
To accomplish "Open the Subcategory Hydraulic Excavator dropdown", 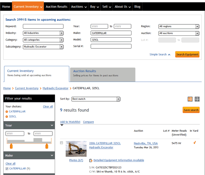I will point(43,47).
